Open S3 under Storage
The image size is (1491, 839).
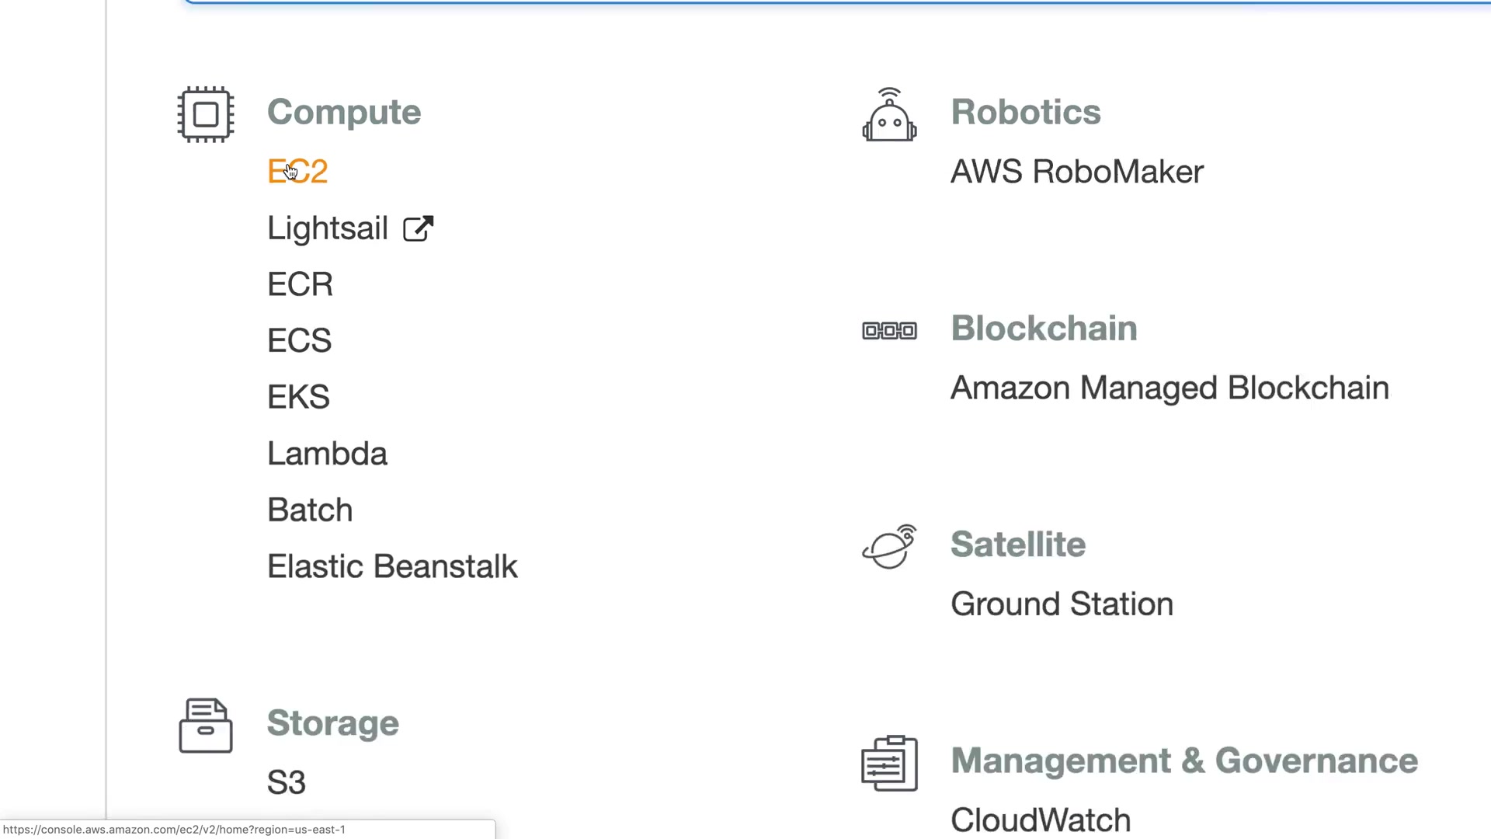pyautogui.click(x=286, y=782)
